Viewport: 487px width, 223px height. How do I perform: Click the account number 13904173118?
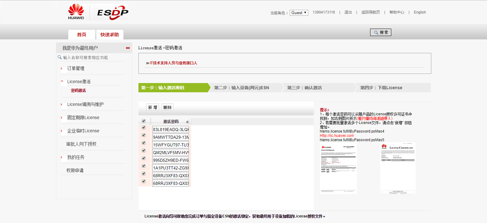tap(324, 12)
